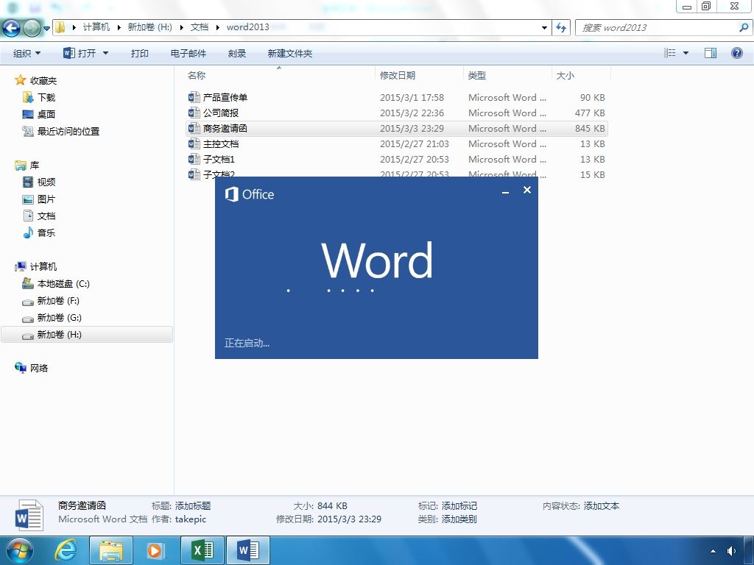Image resolution: width=754 pixels, height=565 pixels.
Task: Select the 主控文档 Word file icon
Action: [x=194, y=143]
